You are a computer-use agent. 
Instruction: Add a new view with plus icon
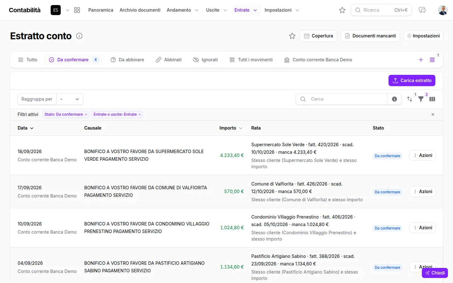421,60
